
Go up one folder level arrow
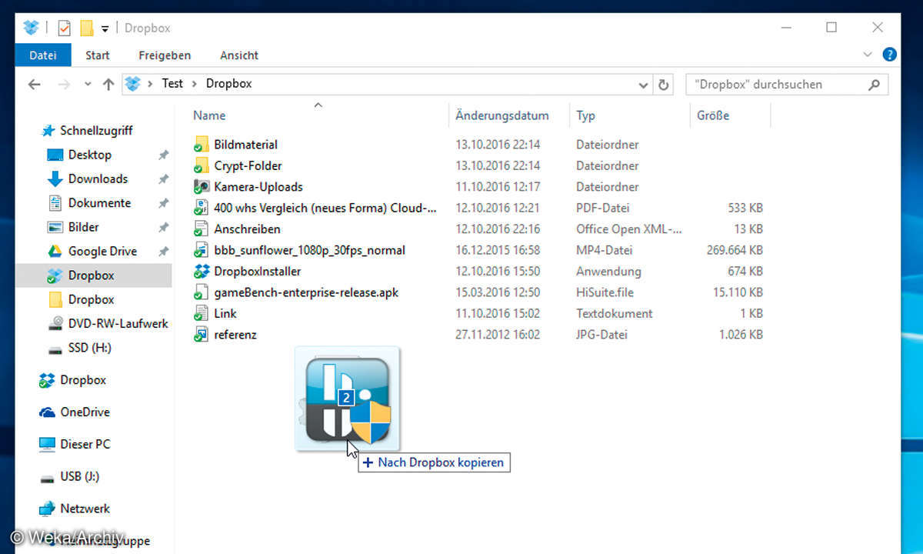(x=108, y=85)
